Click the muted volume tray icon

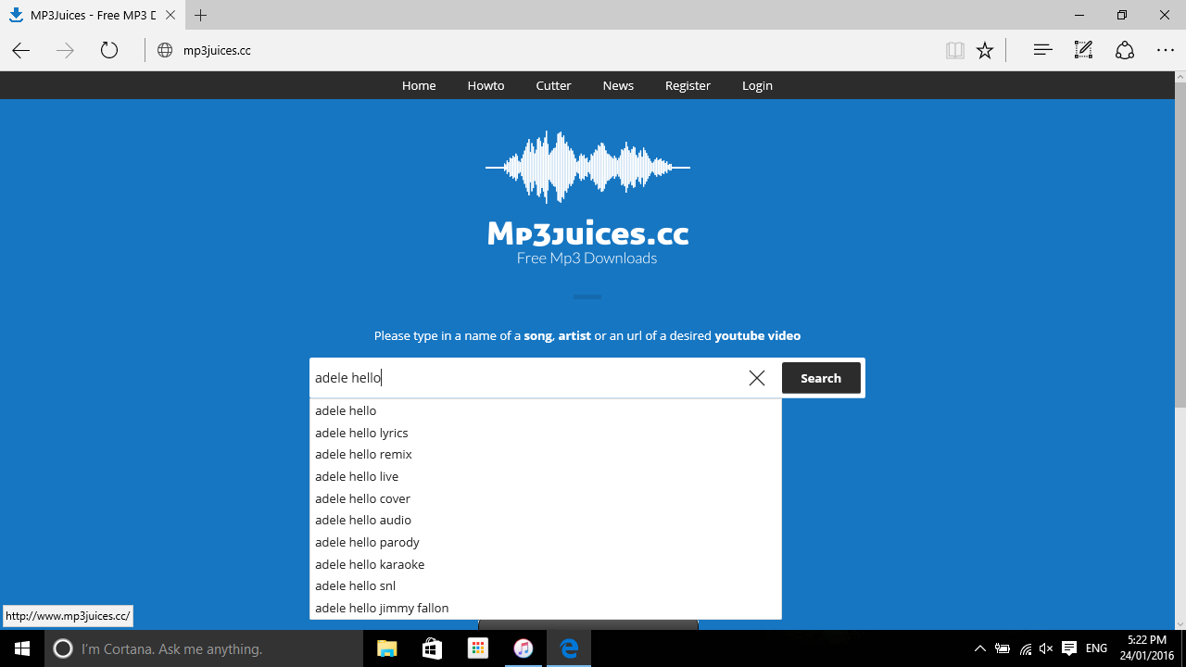1046,648
